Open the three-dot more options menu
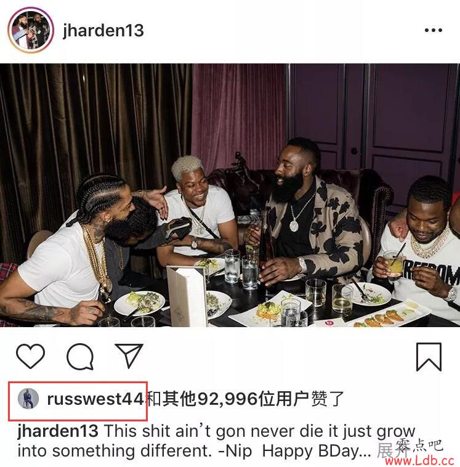 pos(433,30)
